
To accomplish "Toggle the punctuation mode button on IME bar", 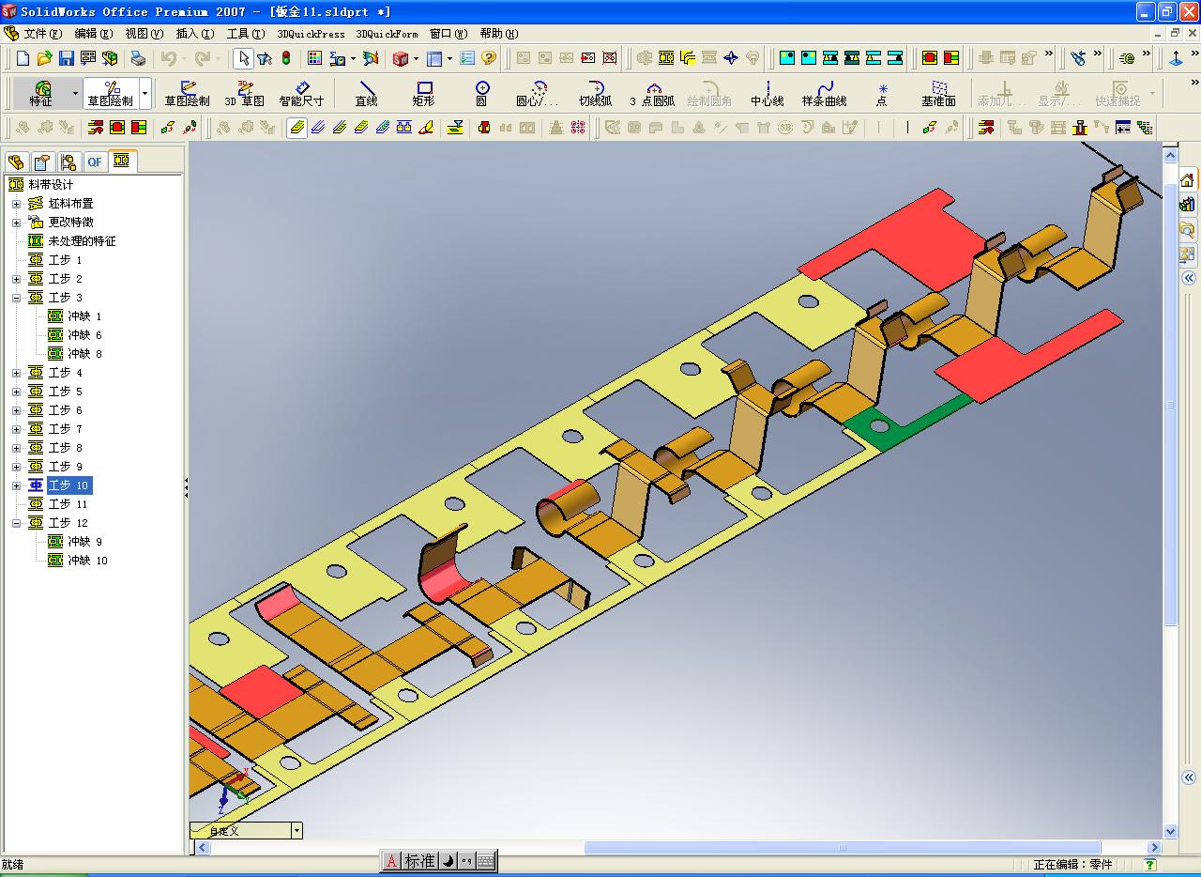I will (x=466, y=861).
